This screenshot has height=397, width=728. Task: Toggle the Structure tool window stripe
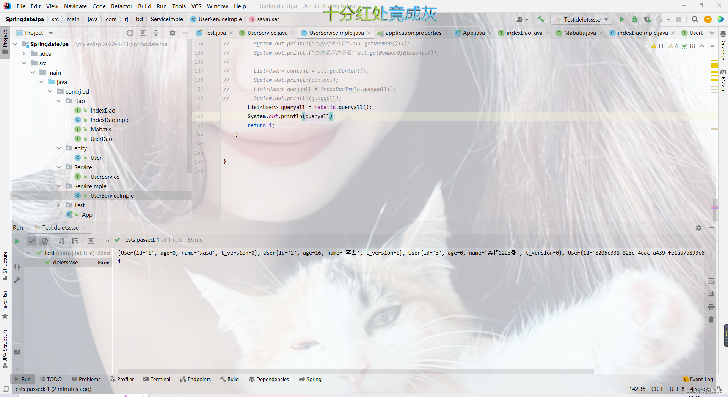[5, 266]
